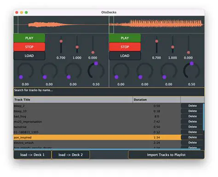Minimize OtoDecks with the yellow window button

click(22, 12)
